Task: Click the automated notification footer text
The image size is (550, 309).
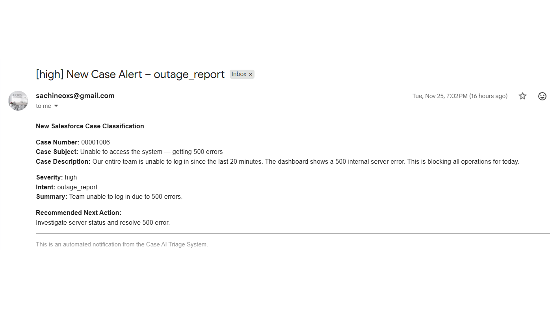Action: click(x=122, y=244)
